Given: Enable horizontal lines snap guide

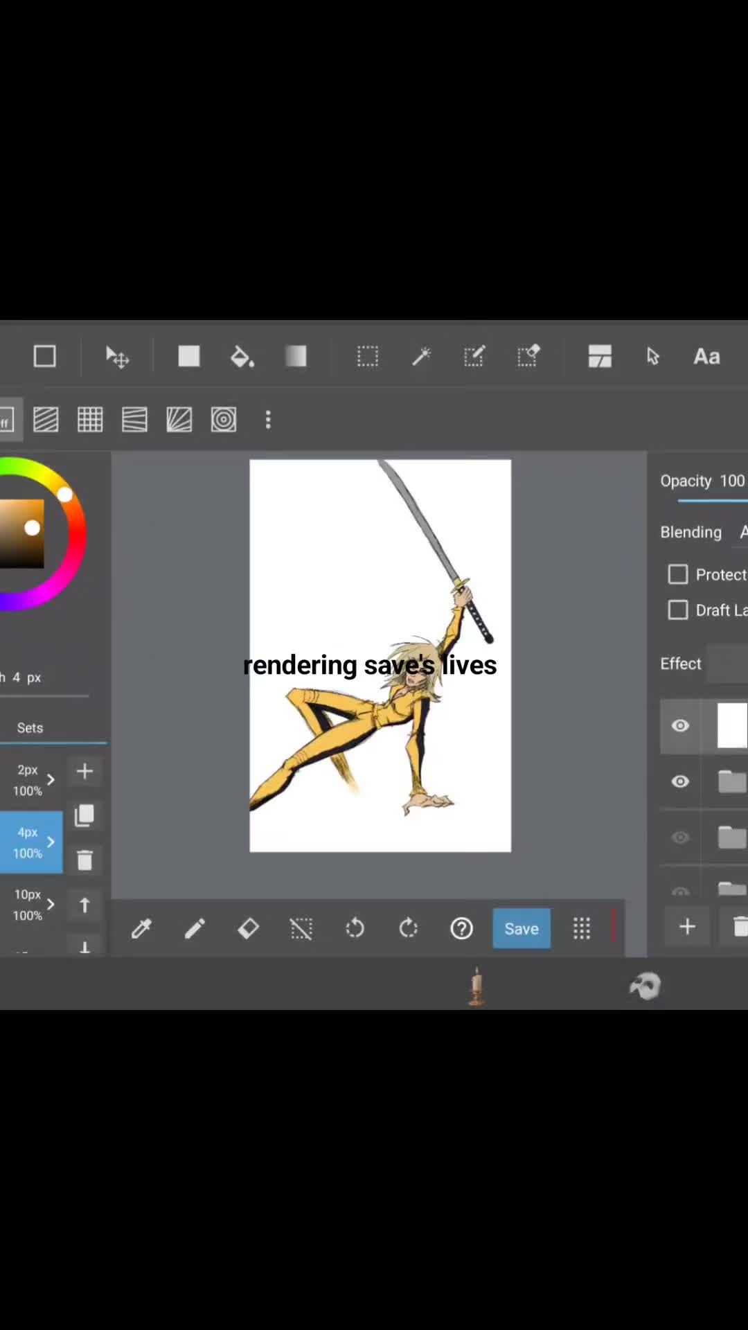Looking at the screenshot, I should point(134,420).
